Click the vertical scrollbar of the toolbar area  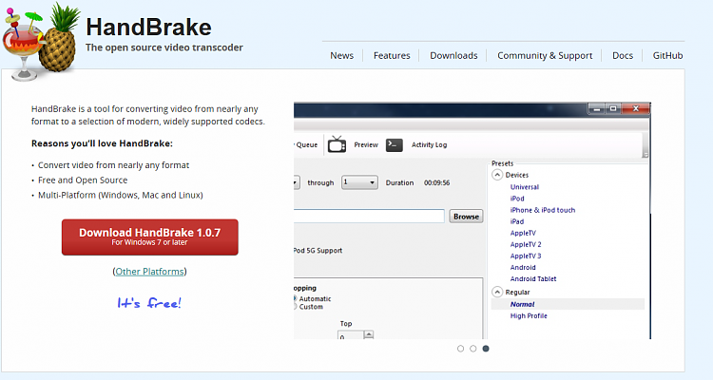tap(645, 145)
